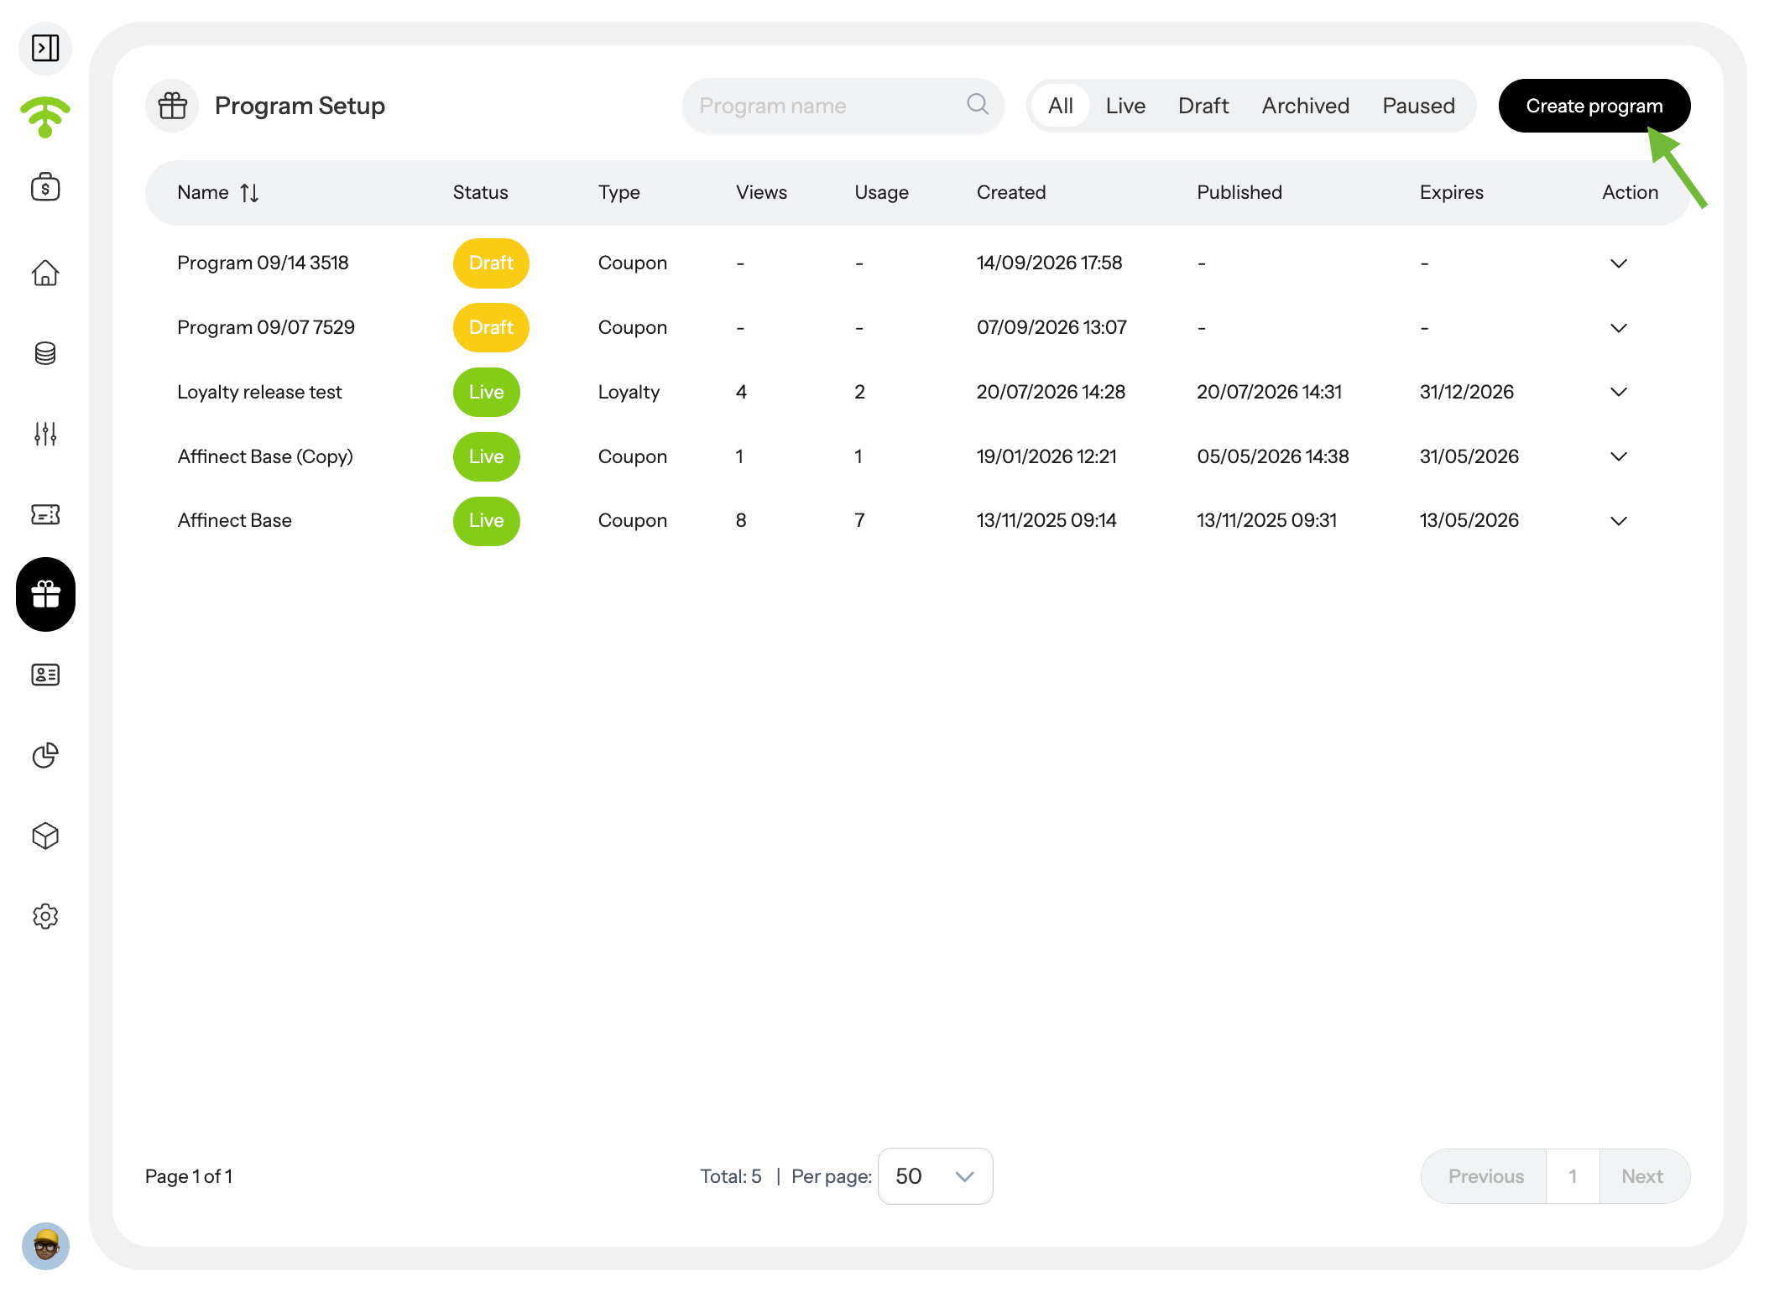Click the Program 09/07 7529 name
Viewport: 1769px width, 1292px height.
pyautogui.click(x=266, y=327)
